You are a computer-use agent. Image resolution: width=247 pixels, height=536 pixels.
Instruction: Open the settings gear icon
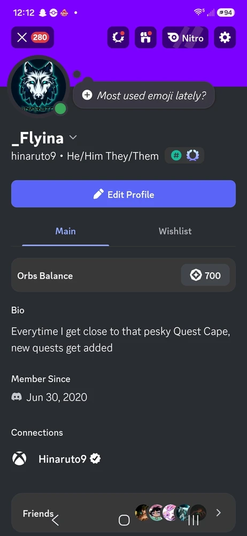(225, 38)
